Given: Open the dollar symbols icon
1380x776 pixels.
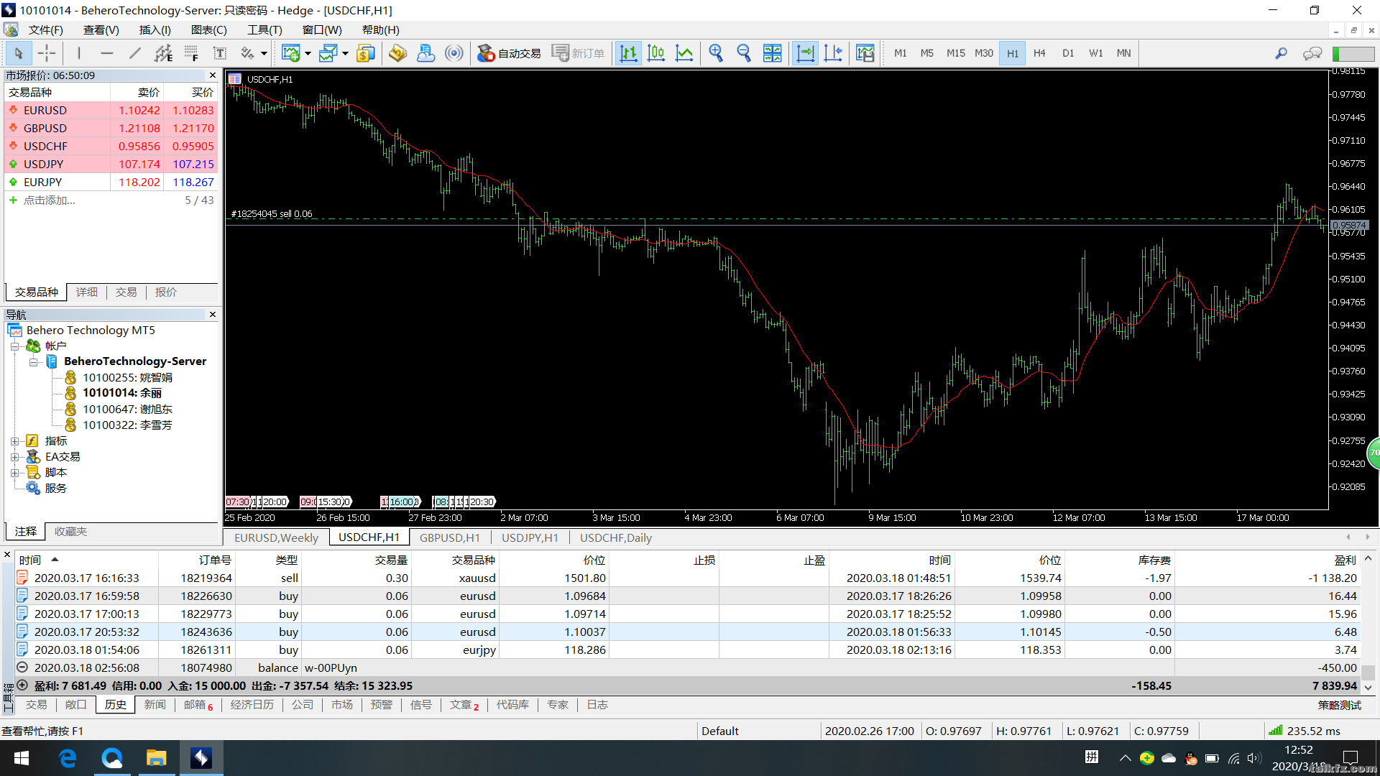Looking at the screenshot, I should (x=365, y=53).
